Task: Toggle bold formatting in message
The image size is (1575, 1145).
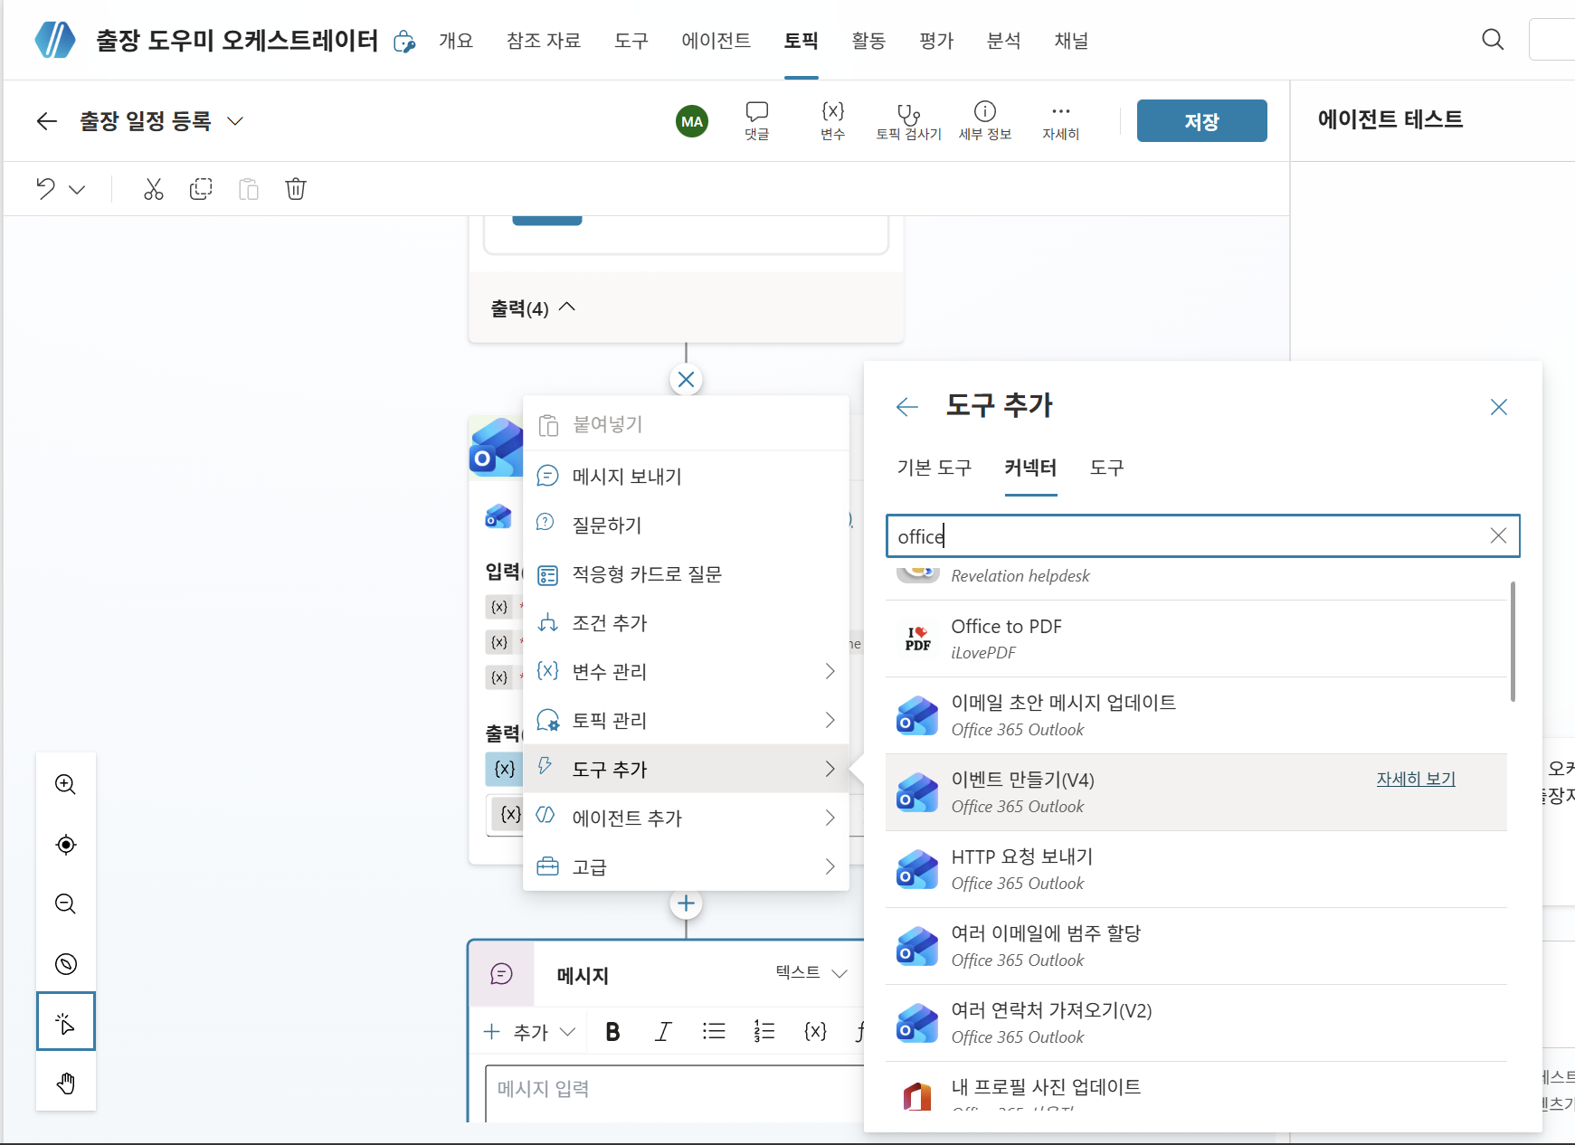Action: [x=612, y=1032]
